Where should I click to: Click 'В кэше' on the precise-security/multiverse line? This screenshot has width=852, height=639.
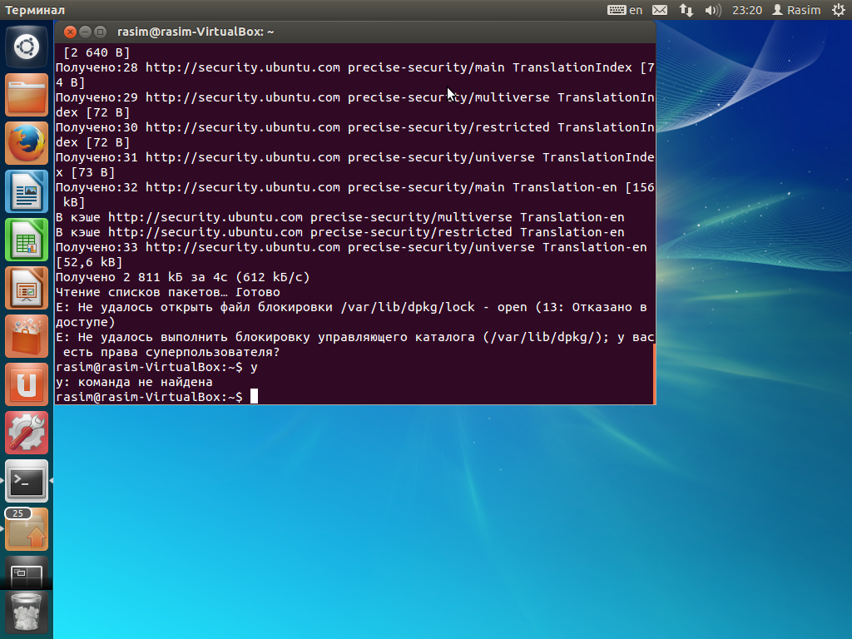click(77, 217)
